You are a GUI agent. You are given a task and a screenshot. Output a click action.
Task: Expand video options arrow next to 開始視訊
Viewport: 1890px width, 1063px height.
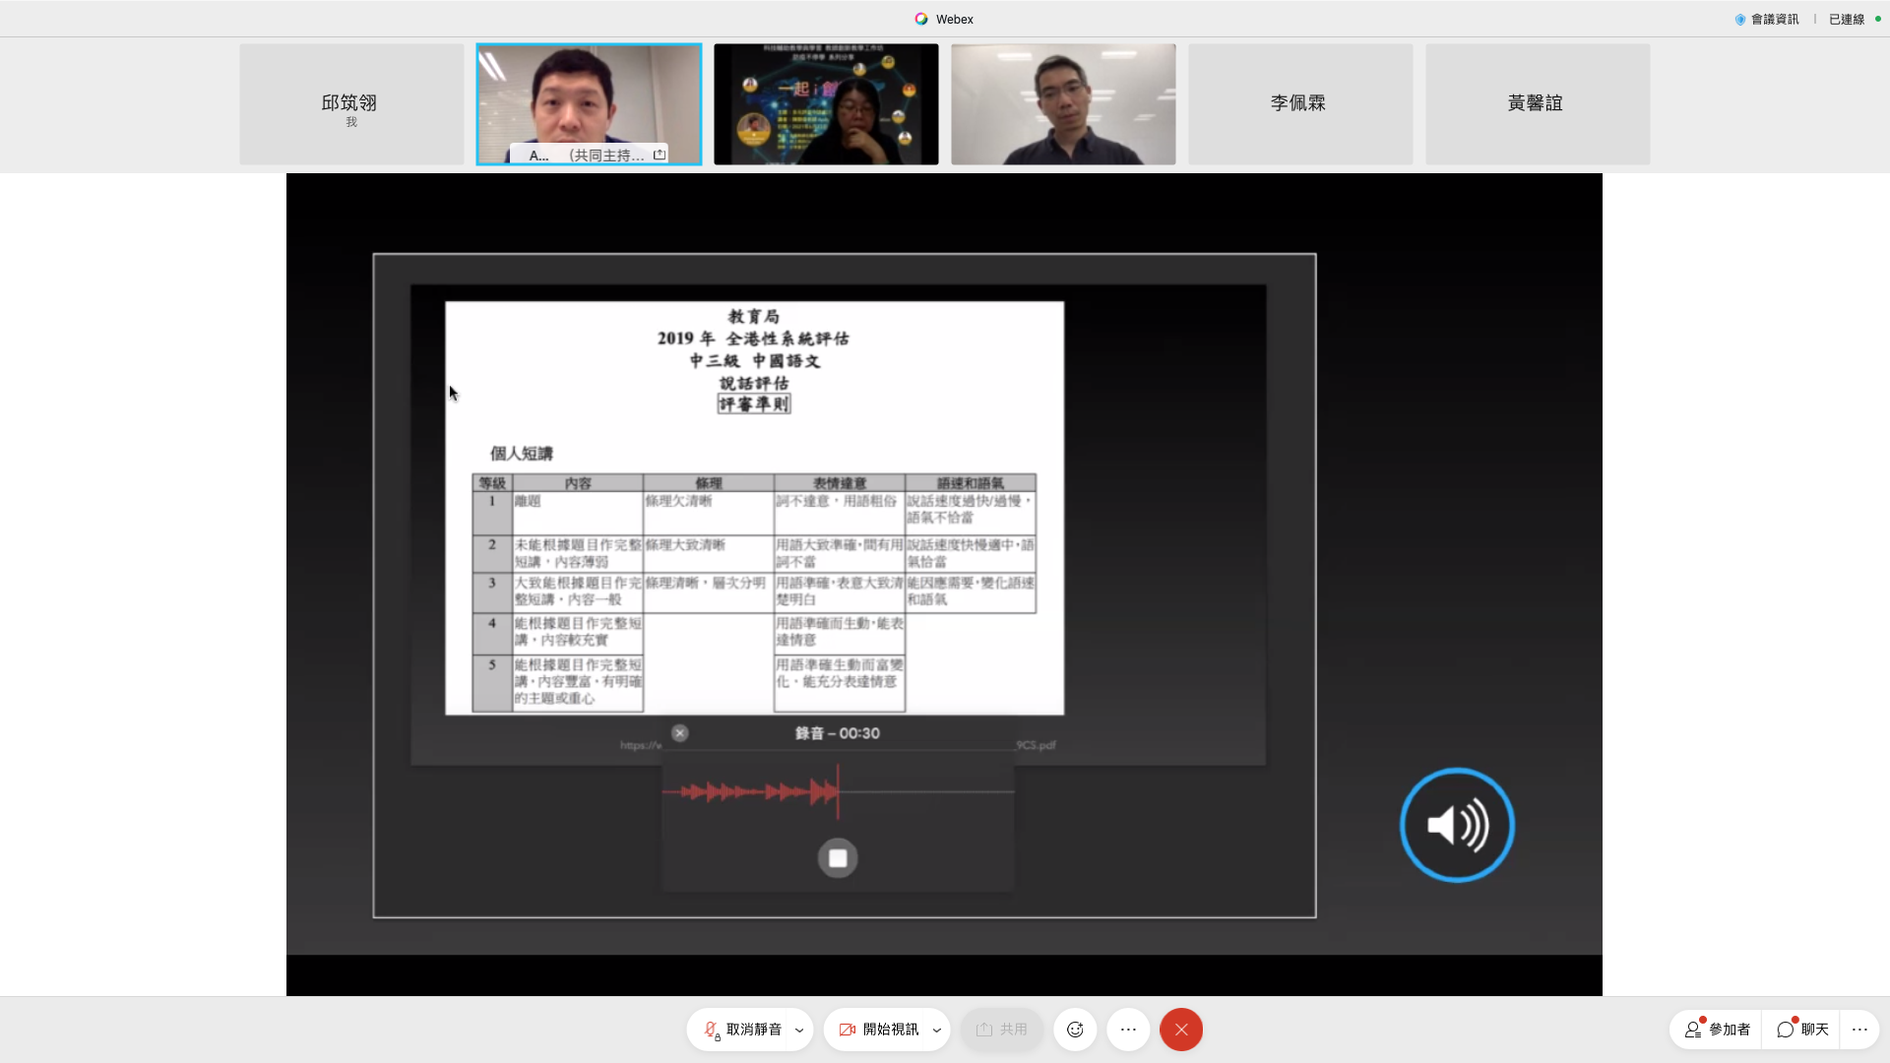point(936,1030)
